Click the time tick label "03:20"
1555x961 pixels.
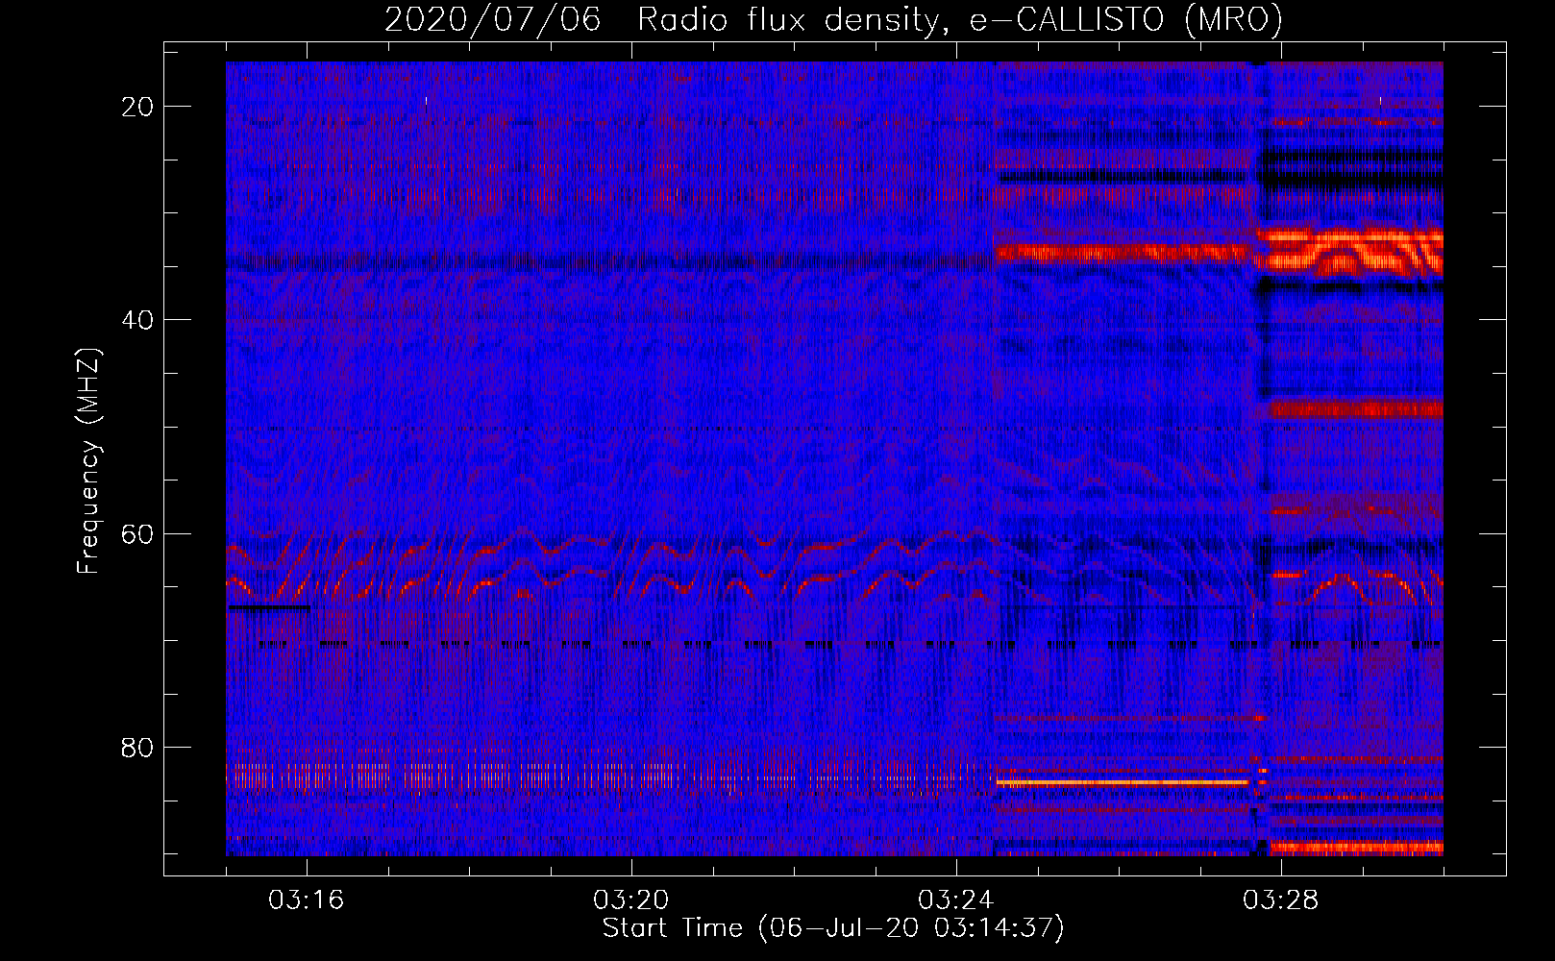point(631,900)
